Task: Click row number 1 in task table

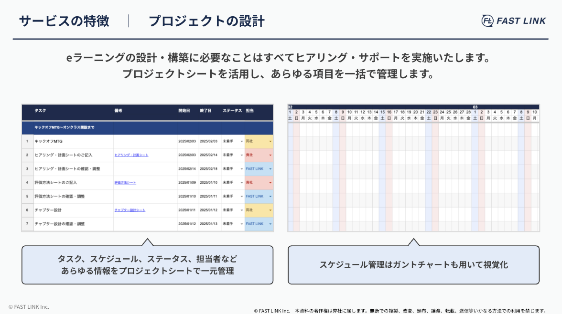Action: pos(27,141)
